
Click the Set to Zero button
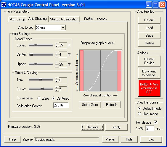tap(90, 105)
